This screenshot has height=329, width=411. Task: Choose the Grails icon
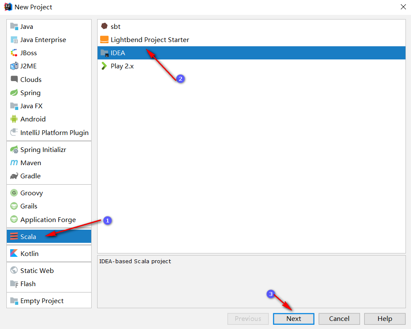pos(14,206)
